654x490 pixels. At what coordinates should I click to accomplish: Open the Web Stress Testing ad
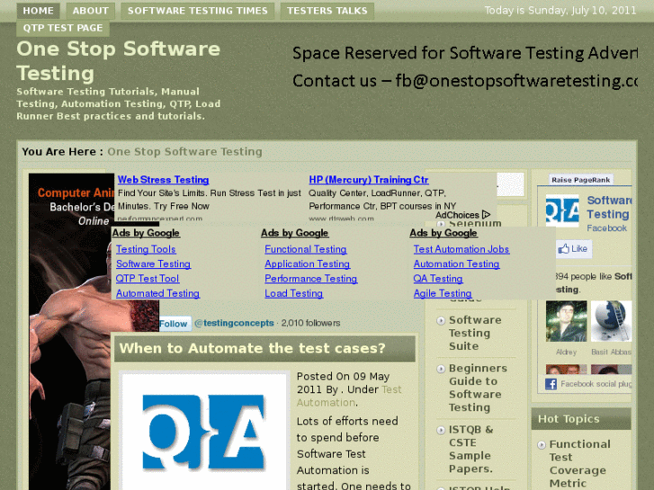click(163, 180)
